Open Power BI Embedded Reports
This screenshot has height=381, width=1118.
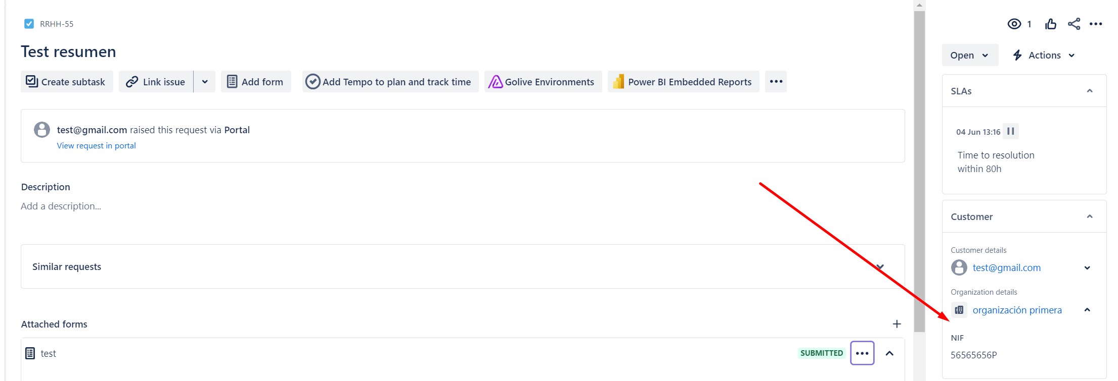[x=683, y=82]
